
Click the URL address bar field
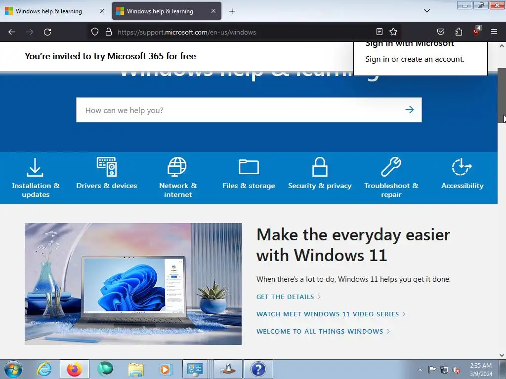click(x=244, y=32)
